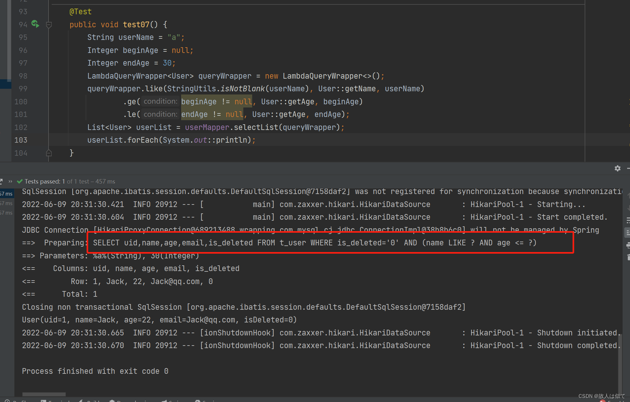Click the highlighted beginAge != null expression
The height and width of the screenshot is (402, 630).
(217, 102)
